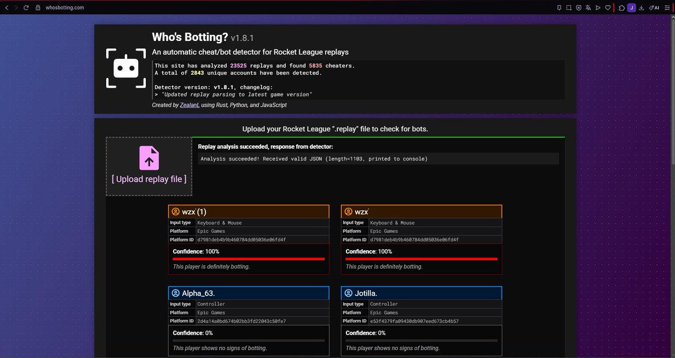Click the screenshot selection icon

coord(569,7)
